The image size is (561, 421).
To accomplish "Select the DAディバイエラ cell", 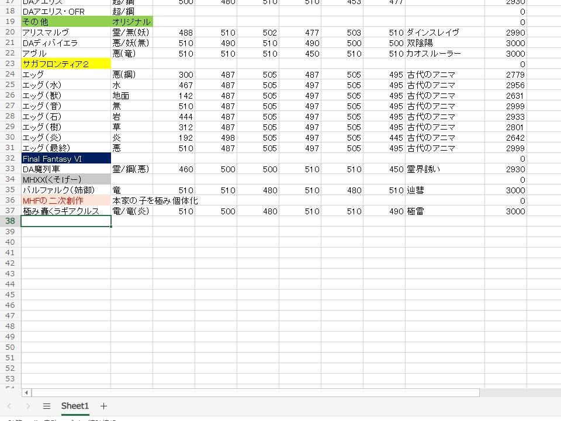I will click(66, 43).
